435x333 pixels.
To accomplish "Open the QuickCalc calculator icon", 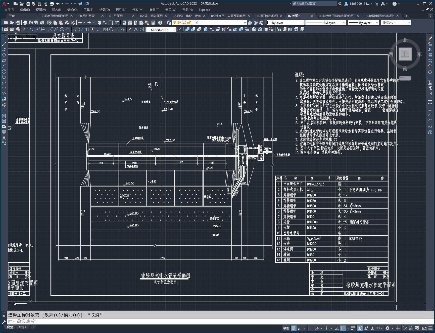I will (153, 23).
